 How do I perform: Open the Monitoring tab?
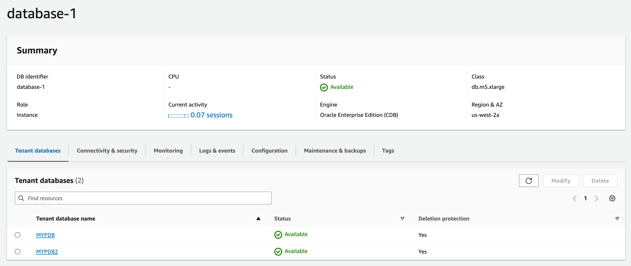click(168, 151)
